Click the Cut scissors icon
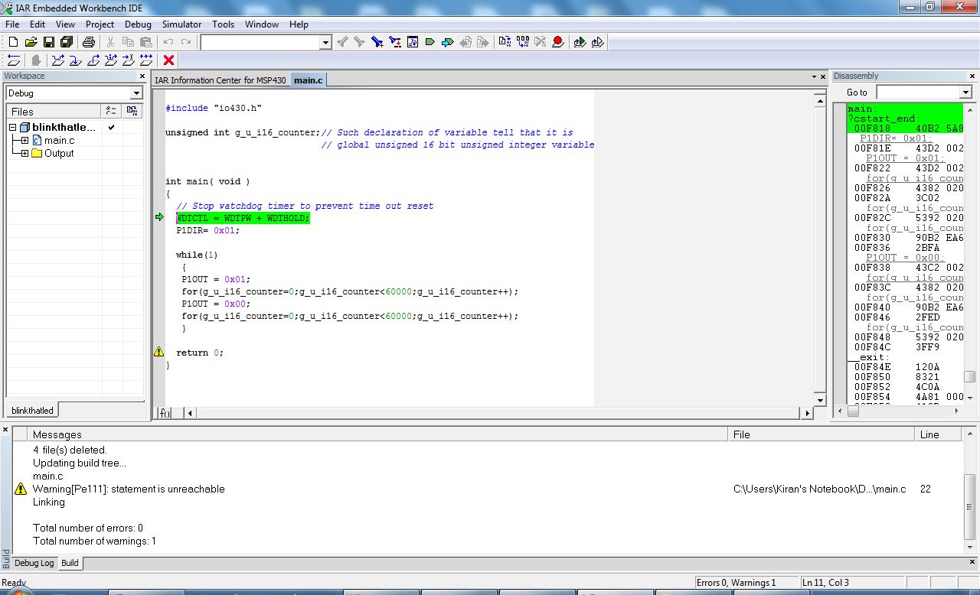The image size is (980, 595). 111,42
